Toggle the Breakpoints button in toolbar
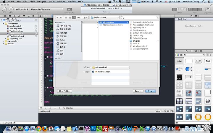The width and height of the screenshot is (213, 133). pyautogui.click(x=69, y=9)
